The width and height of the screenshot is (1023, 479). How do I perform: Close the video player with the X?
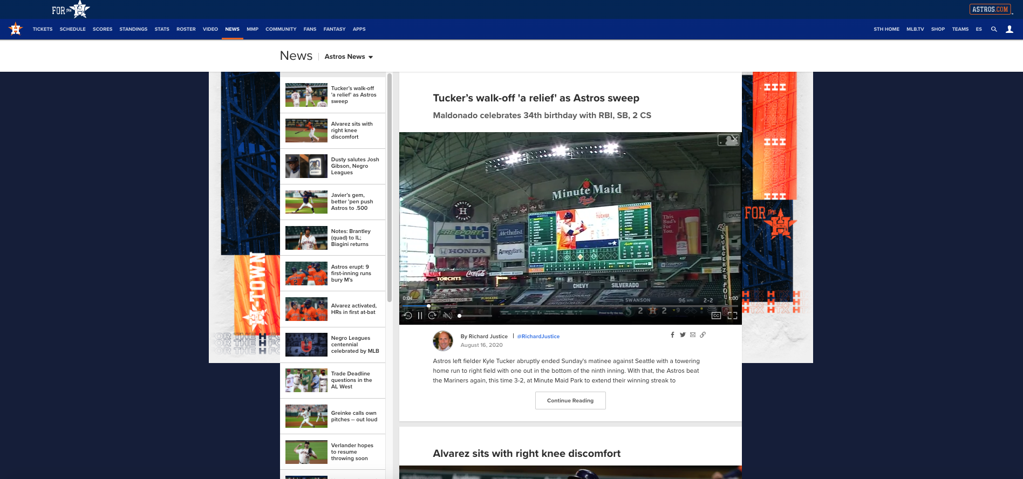pos(735,139)
